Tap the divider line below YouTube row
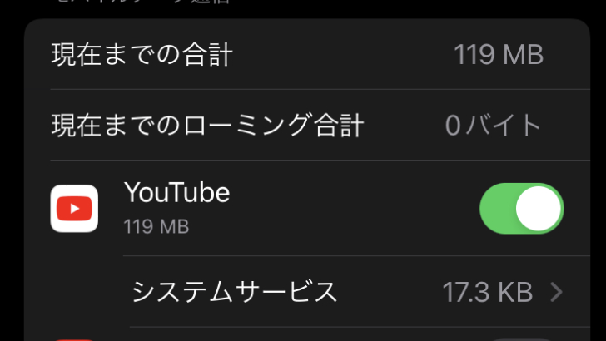The height and width of the screenshot is (341, 606). pos(357,255)
